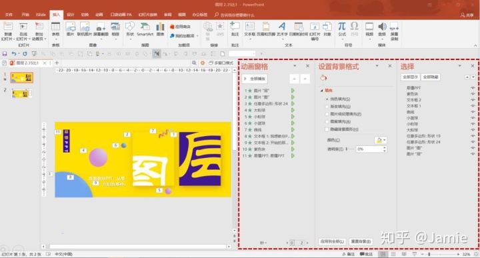Switch to the 设计 (Design) ribbon tab

click(71, 15)
